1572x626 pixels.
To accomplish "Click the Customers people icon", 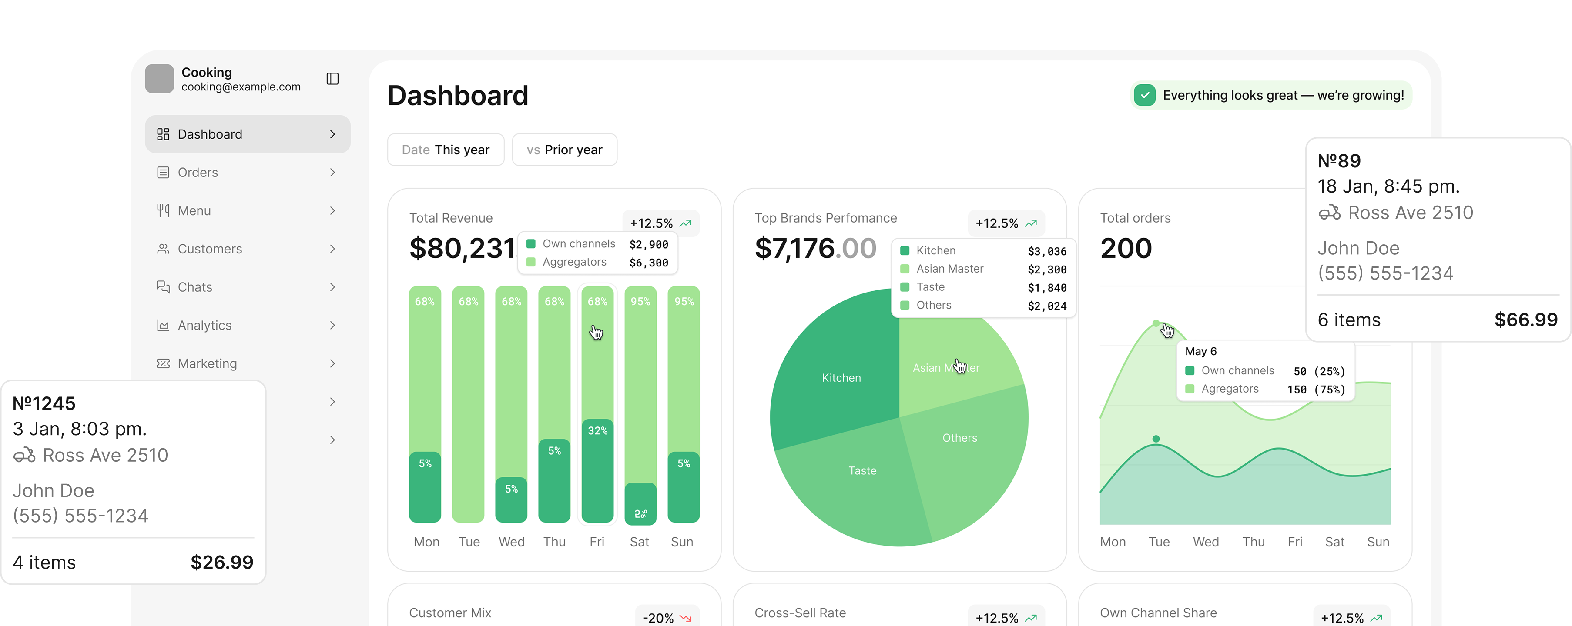I will tap(163, 249).
